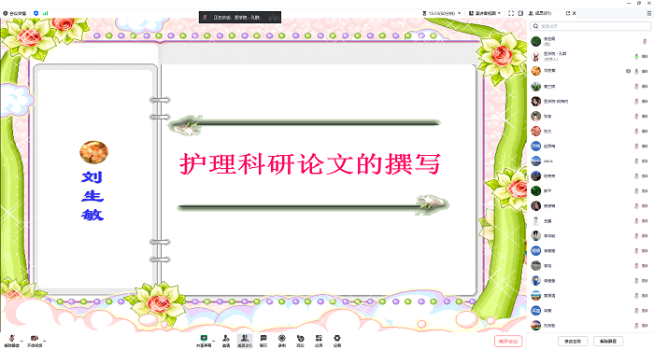Unmute your microphone in bottom toolbar
This screenshot has width=654, height=350.
click(x=11, y=341)
